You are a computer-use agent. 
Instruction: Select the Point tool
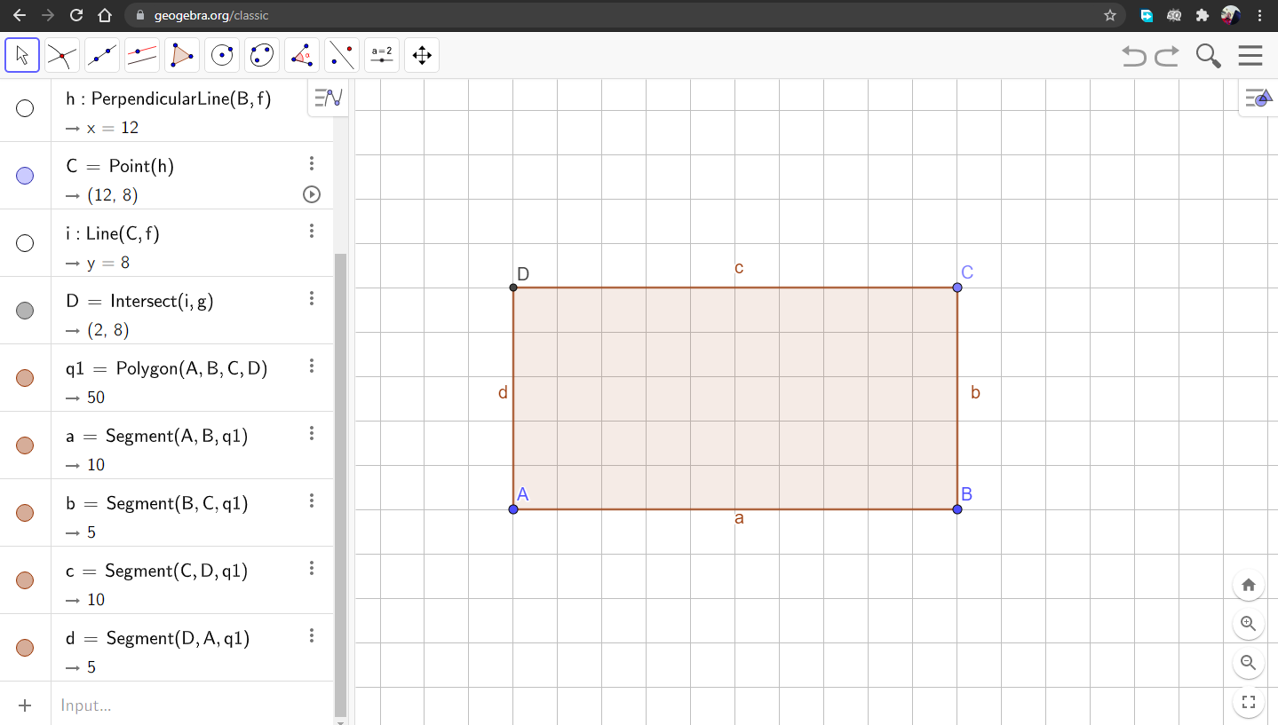pos(62,55)
